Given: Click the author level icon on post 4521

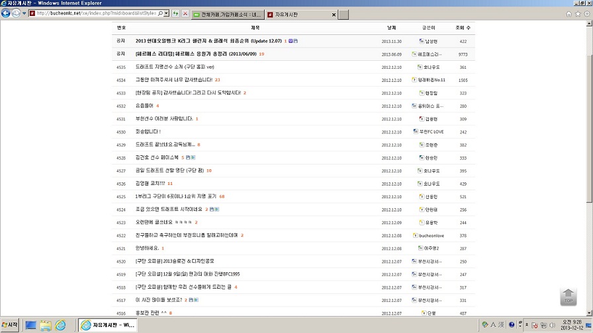Looking at the screenshot, I should click(420, 248).
